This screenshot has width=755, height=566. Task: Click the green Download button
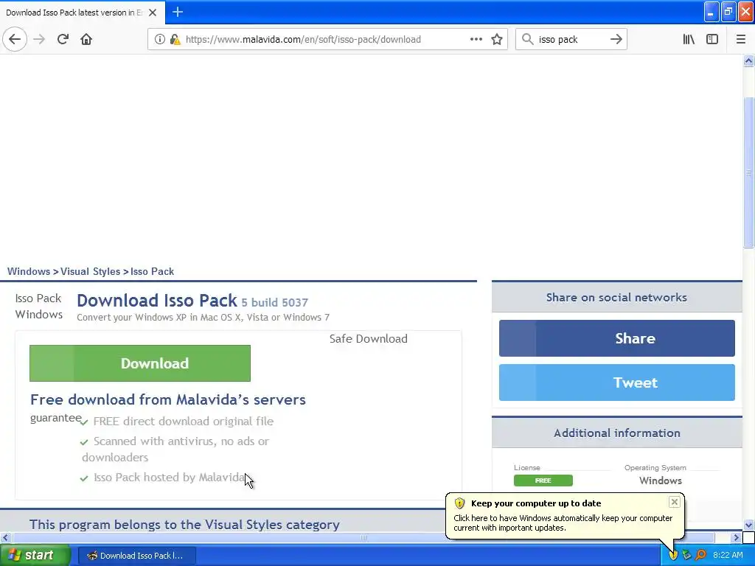[140, 363]
